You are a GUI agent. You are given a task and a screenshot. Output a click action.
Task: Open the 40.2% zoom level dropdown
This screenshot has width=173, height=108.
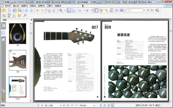[94, 105]
